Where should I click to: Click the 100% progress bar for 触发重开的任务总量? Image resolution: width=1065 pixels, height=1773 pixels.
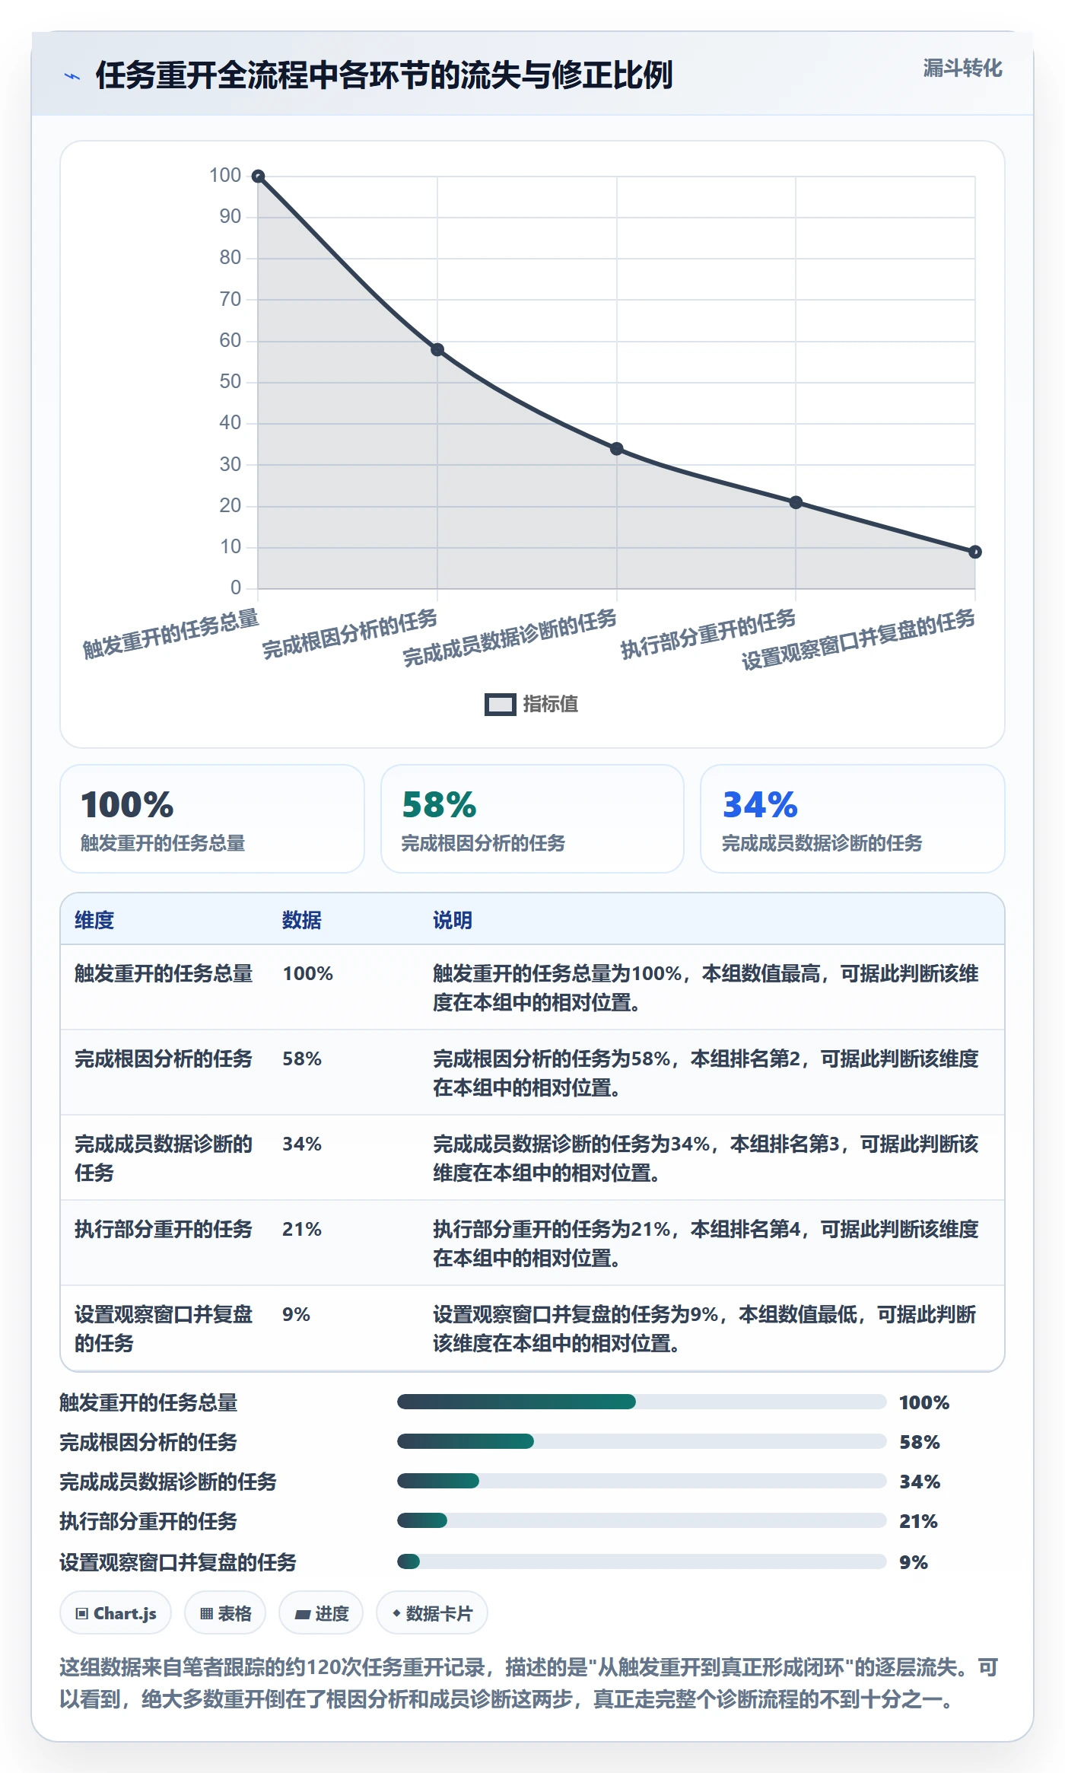642,1402
